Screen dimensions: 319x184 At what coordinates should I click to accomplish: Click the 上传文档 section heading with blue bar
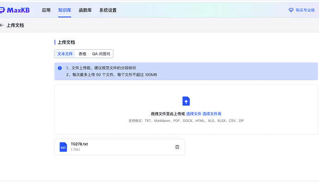pos(66,42)
